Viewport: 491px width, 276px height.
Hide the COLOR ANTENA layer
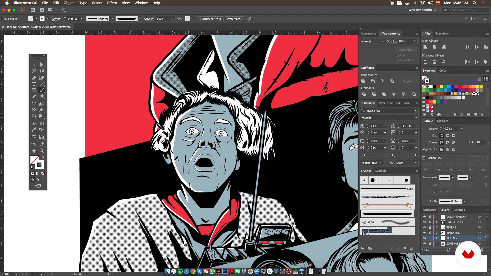point(425,217)
